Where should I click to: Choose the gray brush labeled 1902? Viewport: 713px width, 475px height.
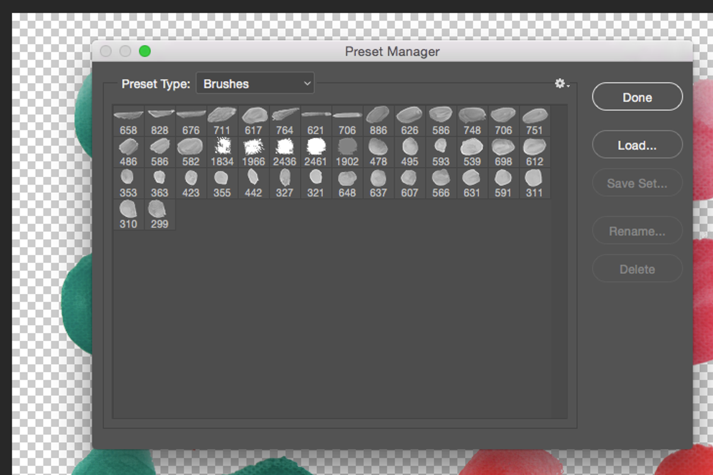[x=347, y=153]
